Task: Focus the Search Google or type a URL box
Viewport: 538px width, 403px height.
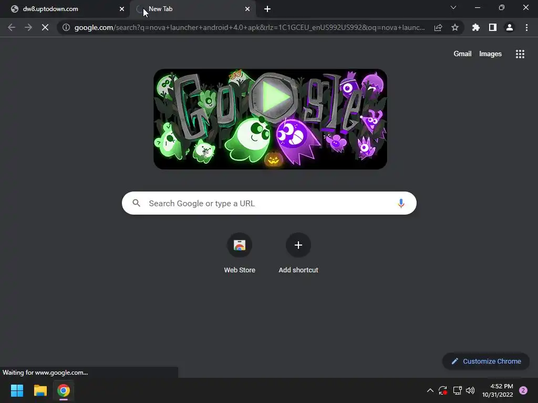Action: click(x=269, y=203)
